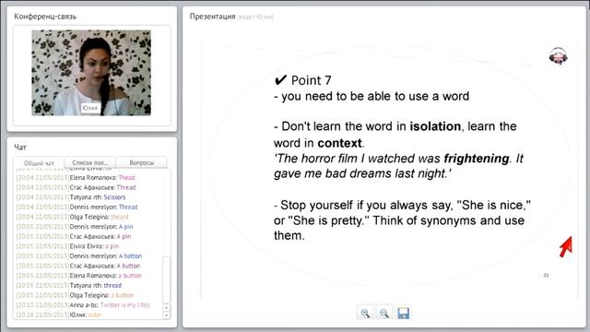
Task: Click the Юлия name label on the video
Action: (x=90, y=108)
